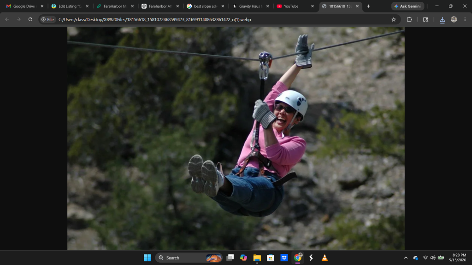472x265 pixels.
Task: Click the battery status tray icon
Action: pos(441,258)
